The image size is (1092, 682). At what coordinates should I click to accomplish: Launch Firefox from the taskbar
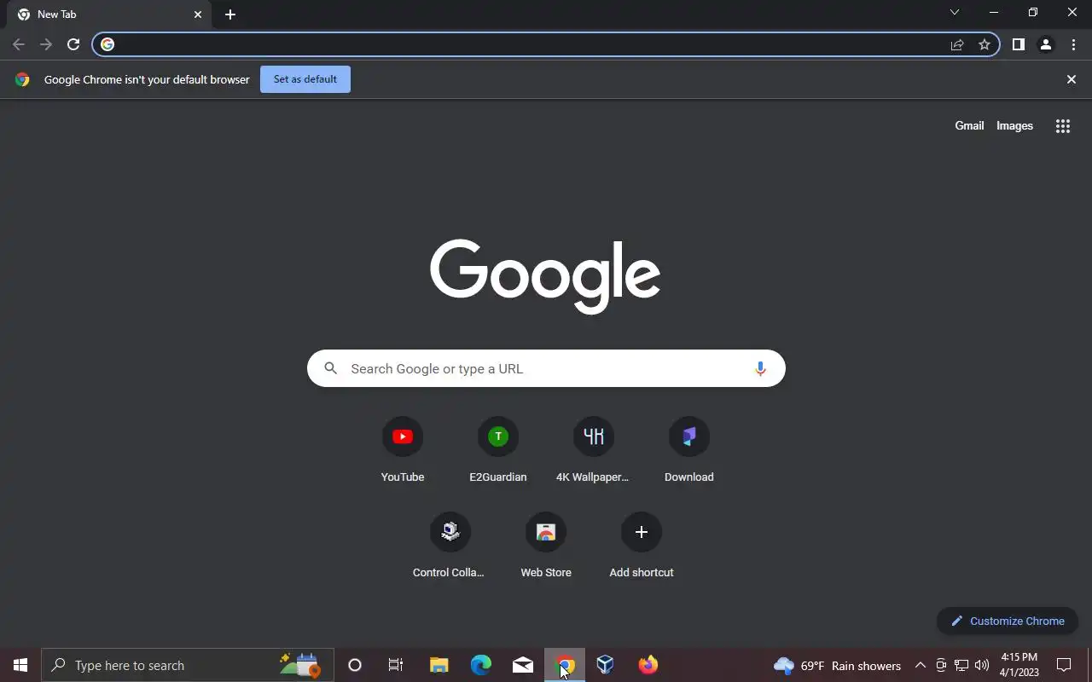[648, 665]
